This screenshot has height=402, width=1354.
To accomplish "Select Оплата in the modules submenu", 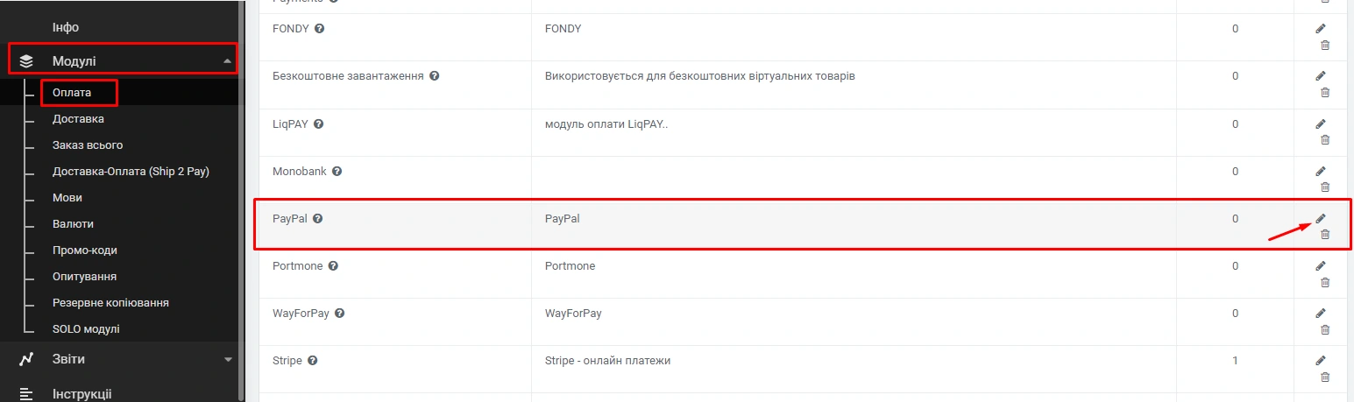I will (72, 92).
